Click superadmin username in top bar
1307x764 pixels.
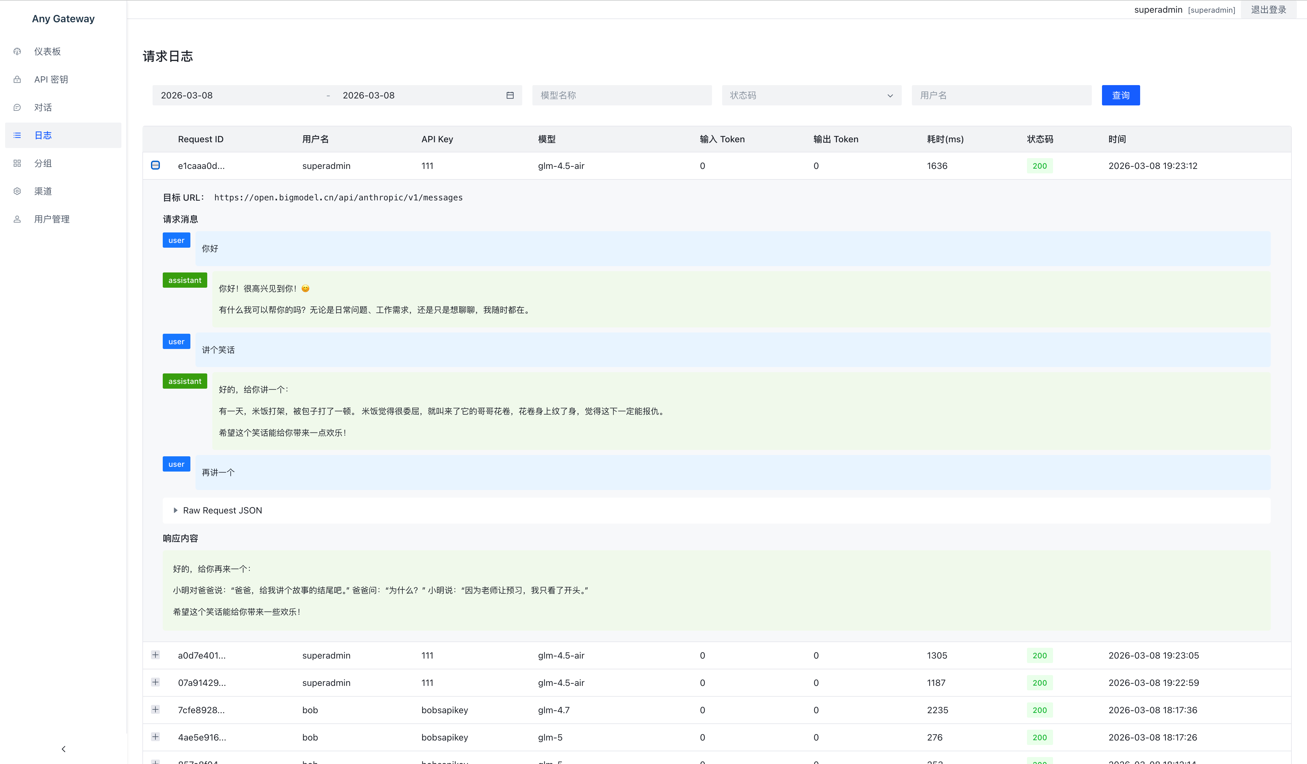point(1158,10)
